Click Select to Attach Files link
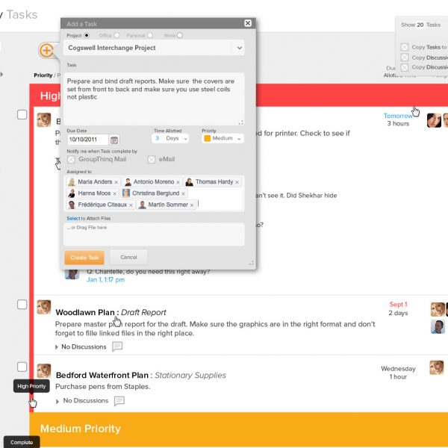Viewport: 448px width, 448px height. [x=73, y=218]
